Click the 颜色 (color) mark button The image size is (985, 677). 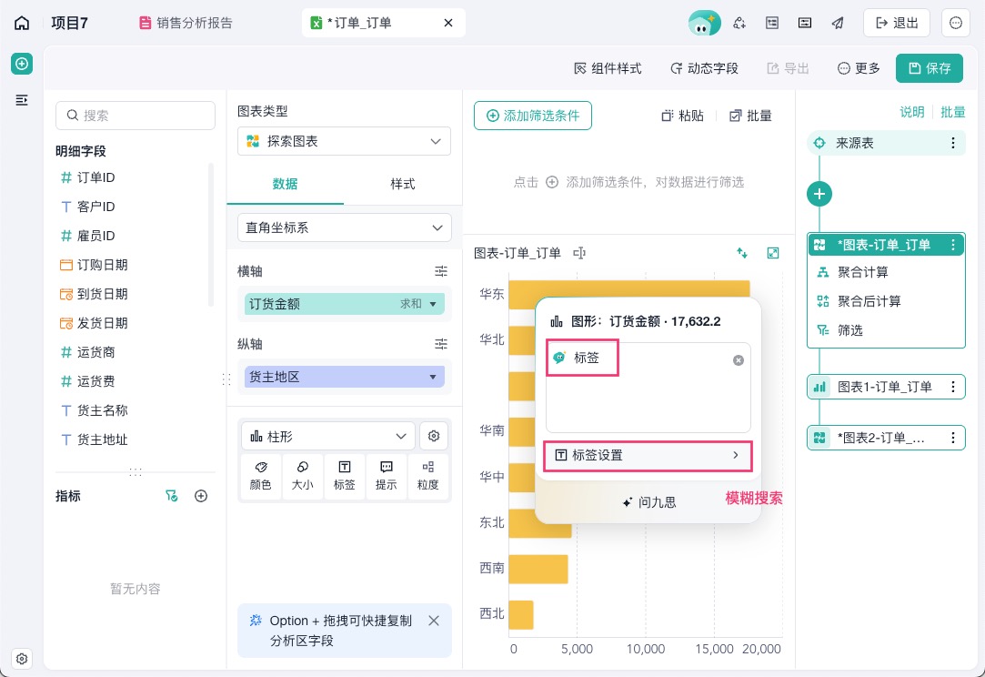[261, 476]
